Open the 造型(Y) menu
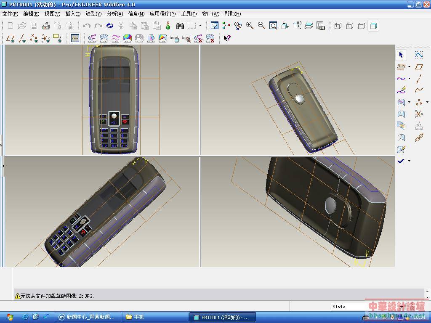This screenshot has height=323, width=431. 93,14
